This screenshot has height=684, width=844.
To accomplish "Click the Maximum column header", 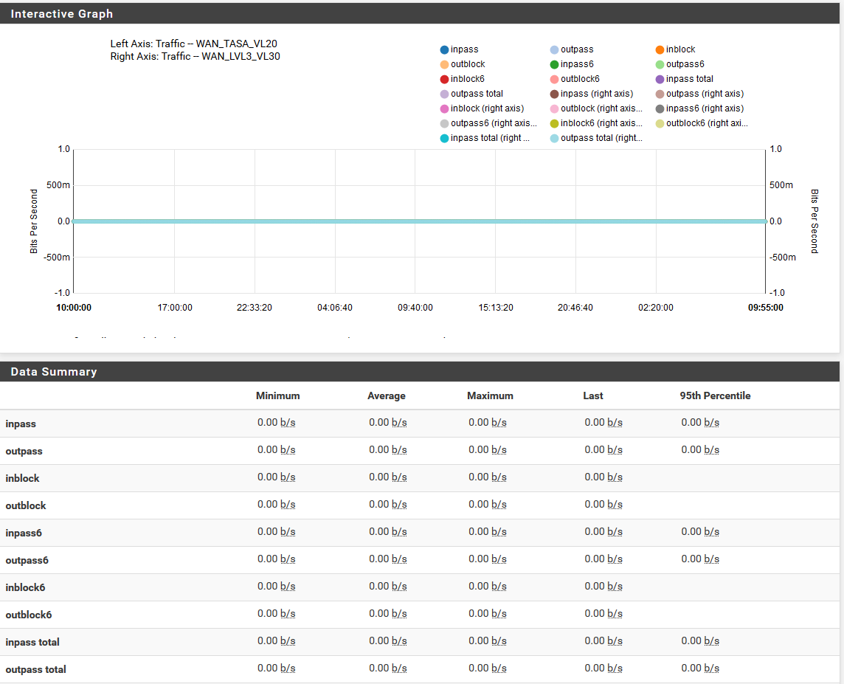I will point(489,396).
